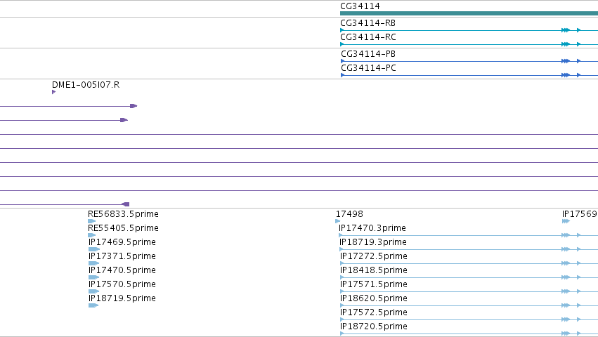This screenshot has height=337, width=598.
Task: Click the DME1-005I07.R feature arrow
Action: 54,92
